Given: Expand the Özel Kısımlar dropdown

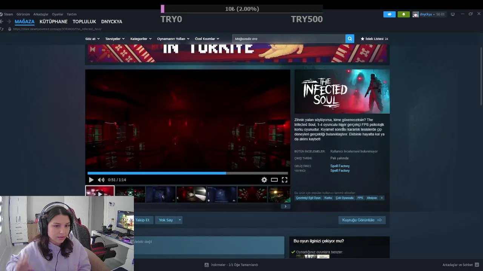Looking at the screenshot, I should click(207, 39).
